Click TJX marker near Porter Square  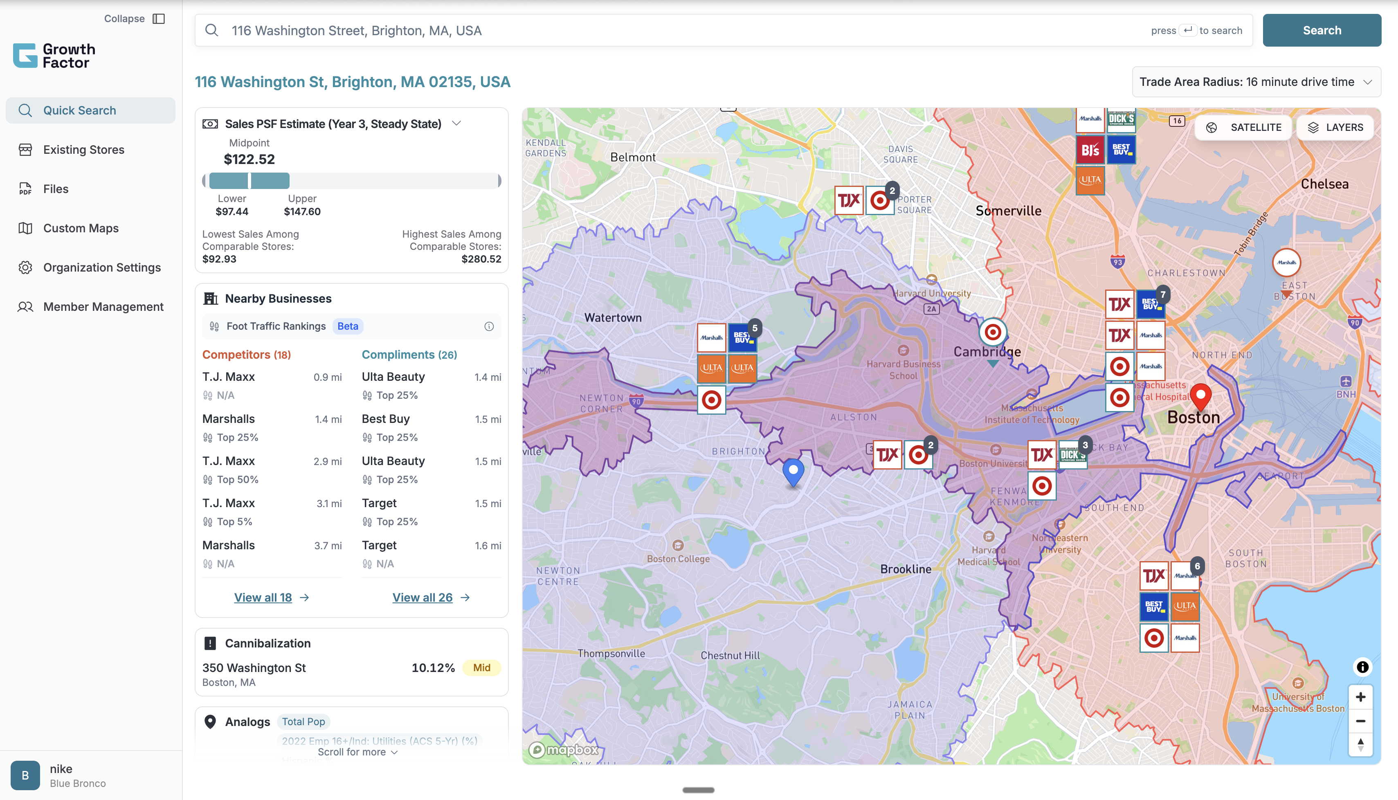(x=849, y=200)
